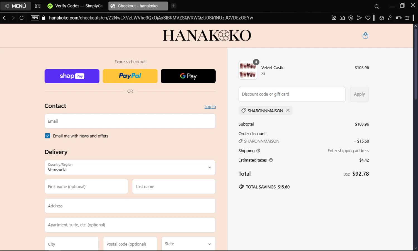Click the Apartment, suite, etc. field
Viewport: 418px width, 251px height.
pos(130,225)
